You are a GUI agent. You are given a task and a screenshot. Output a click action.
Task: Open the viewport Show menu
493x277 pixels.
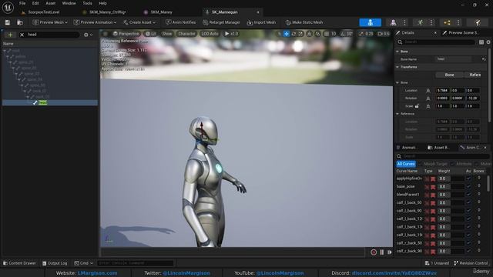(x=166, y=34)
